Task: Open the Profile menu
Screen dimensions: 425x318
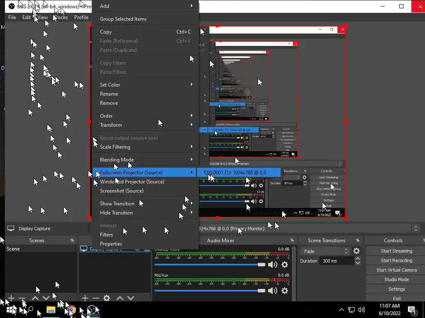Action: pyautogui.click(x=81, y=17)
